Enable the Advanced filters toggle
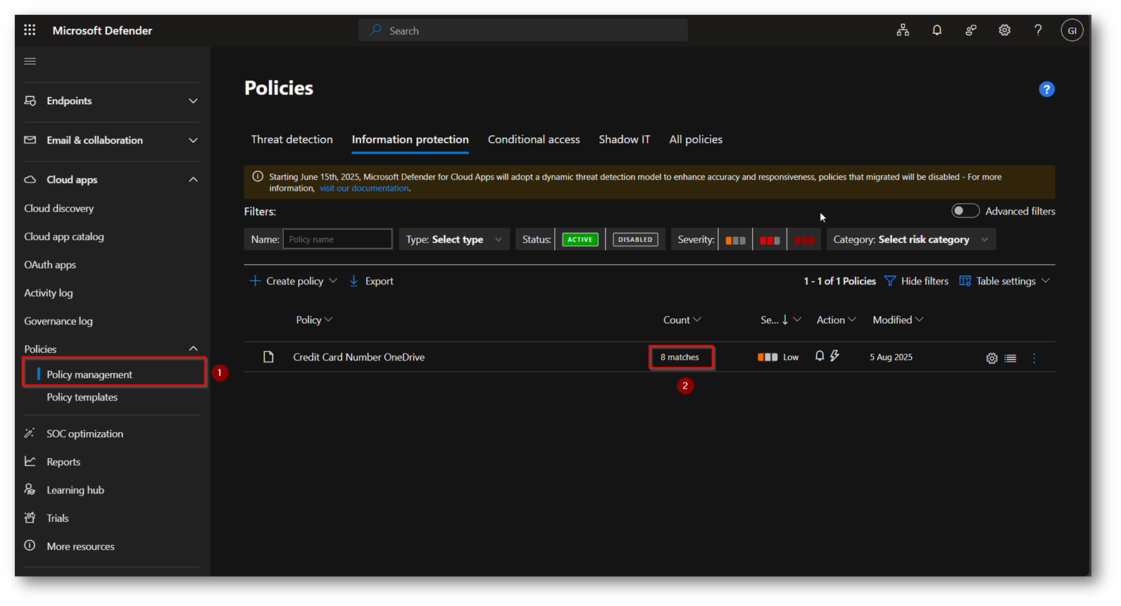 pyautogui.click(x=965, y=211)
